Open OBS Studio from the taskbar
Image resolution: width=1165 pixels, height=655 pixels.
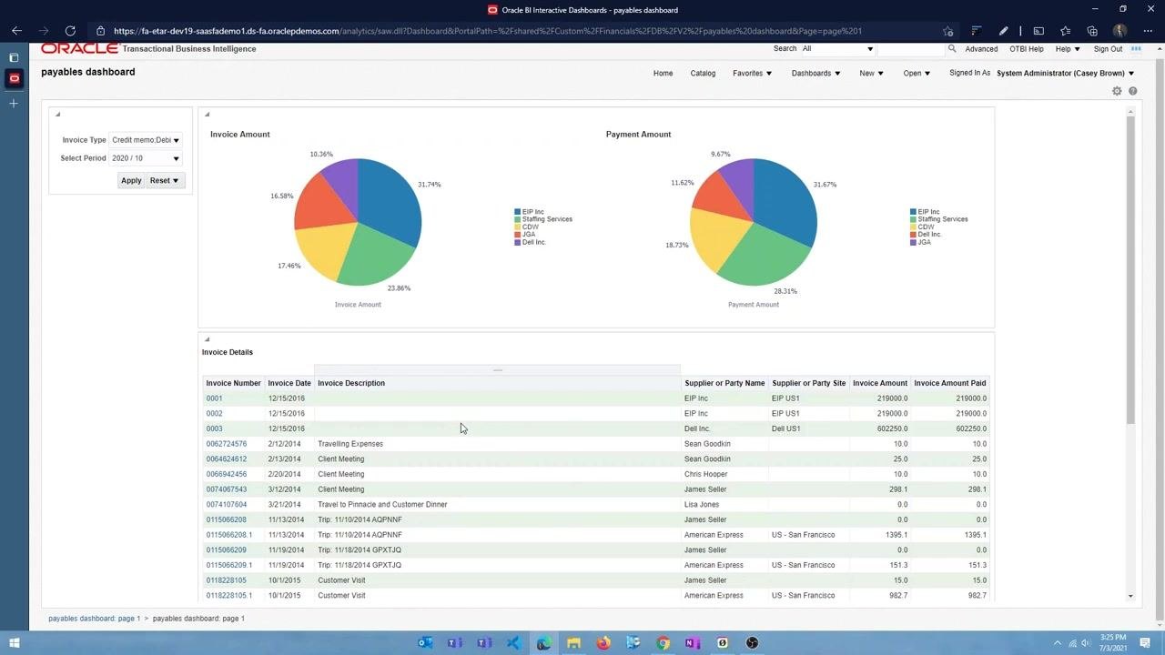pos(752,643)
